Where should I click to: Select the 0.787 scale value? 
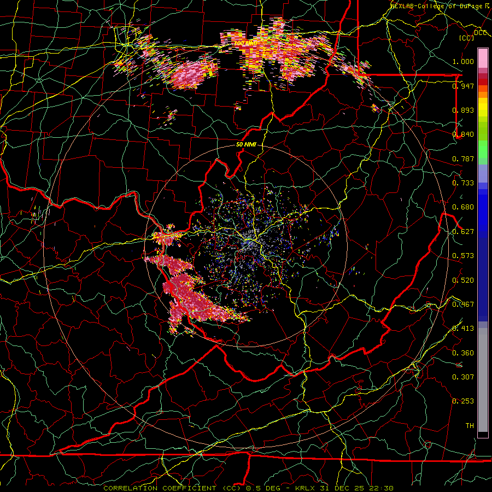pyautogui.click(x=463, y=159)
